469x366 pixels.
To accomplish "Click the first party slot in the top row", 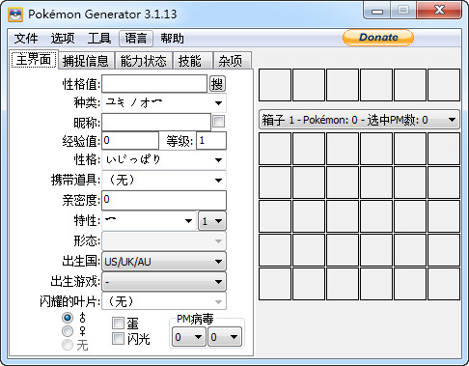I will click(x=275, y=85).
